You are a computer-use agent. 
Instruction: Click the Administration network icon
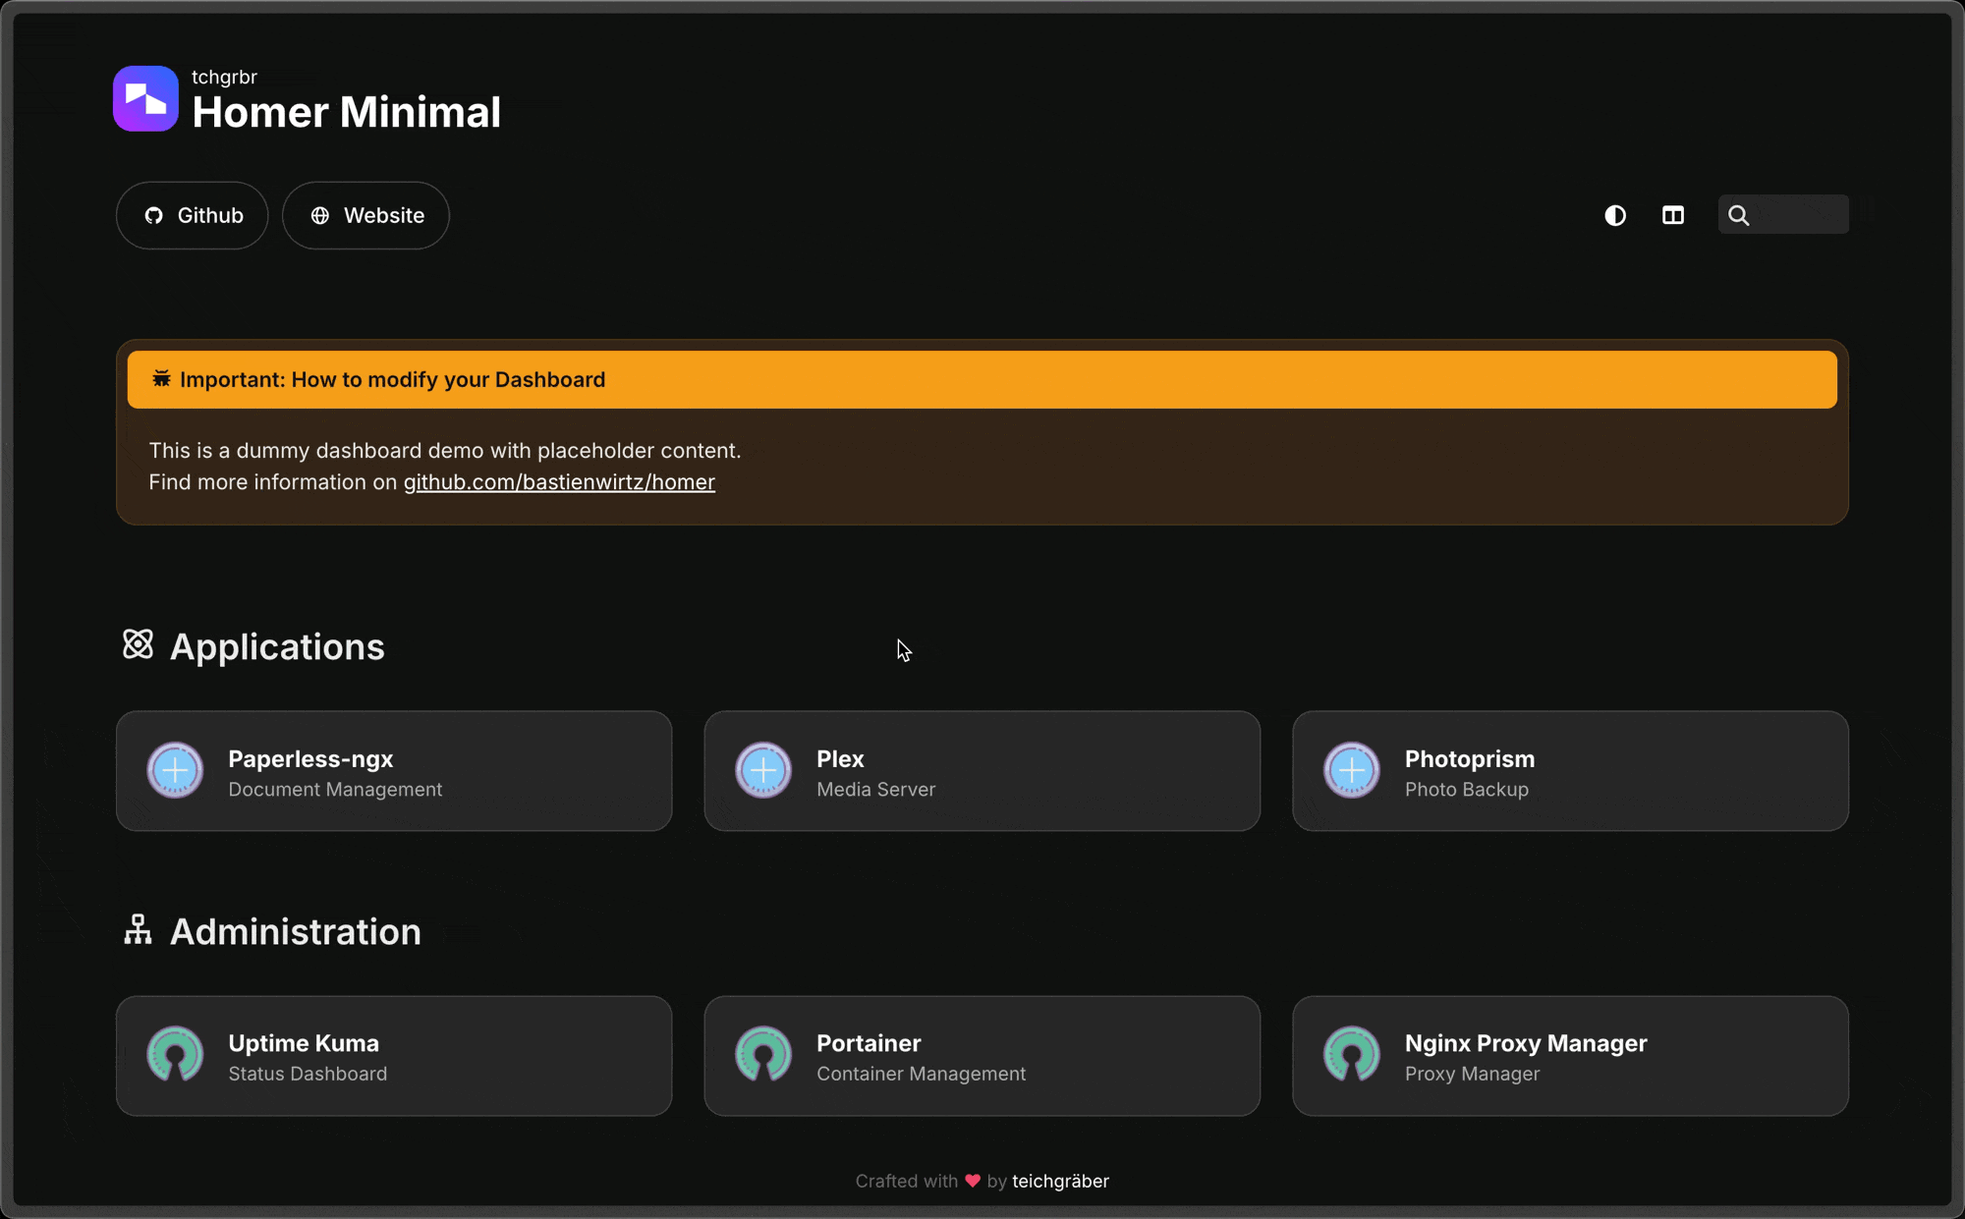tap(138, 929)
